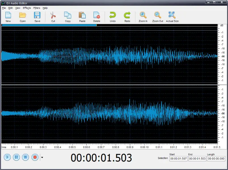Open the View menu
This screenshot has width=228, height=170.
pos(18,8)
